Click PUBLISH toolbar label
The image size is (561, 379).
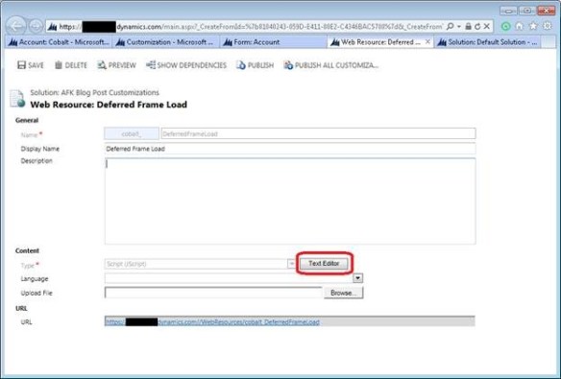pos(260,65)
